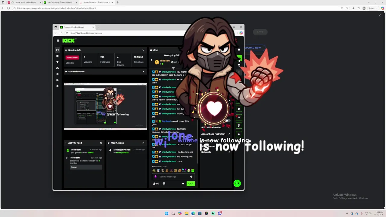Image resolution: width=386 pixels, height=217 pixels.
Task: Click the broadcast icon in Kick panel
Action: pyautogui.click(x=239, y=117)
